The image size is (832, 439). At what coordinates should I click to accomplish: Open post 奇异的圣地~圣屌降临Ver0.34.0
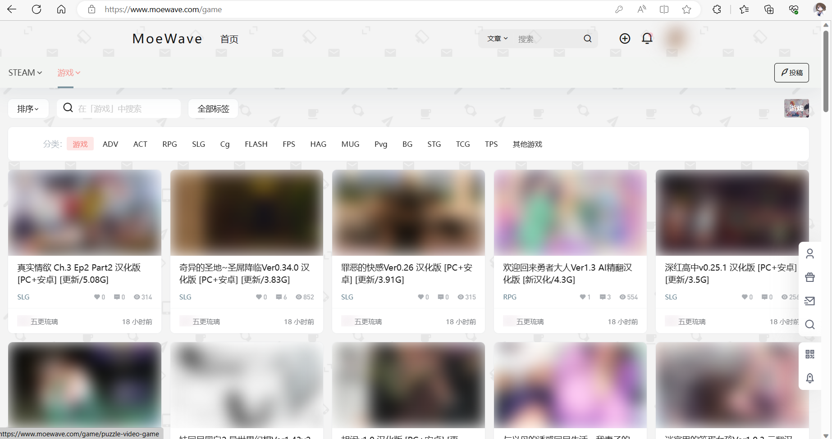tap(244, 273)
